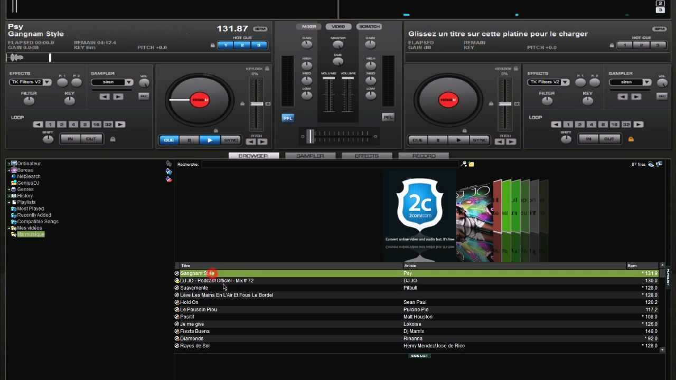The width and height of the screenshot is (676, 380).
Task: Start playback on the left deck
Action: [x=210, y=140]
